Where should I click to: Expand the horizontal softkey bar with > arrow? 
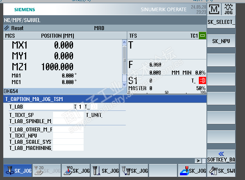[198, 161]
